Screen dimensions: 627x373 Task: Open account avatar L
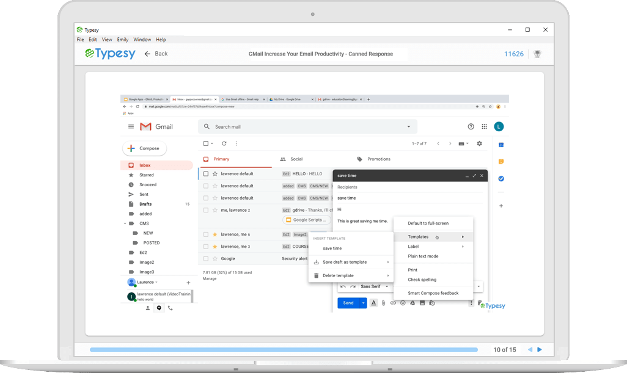click(499, 126)
